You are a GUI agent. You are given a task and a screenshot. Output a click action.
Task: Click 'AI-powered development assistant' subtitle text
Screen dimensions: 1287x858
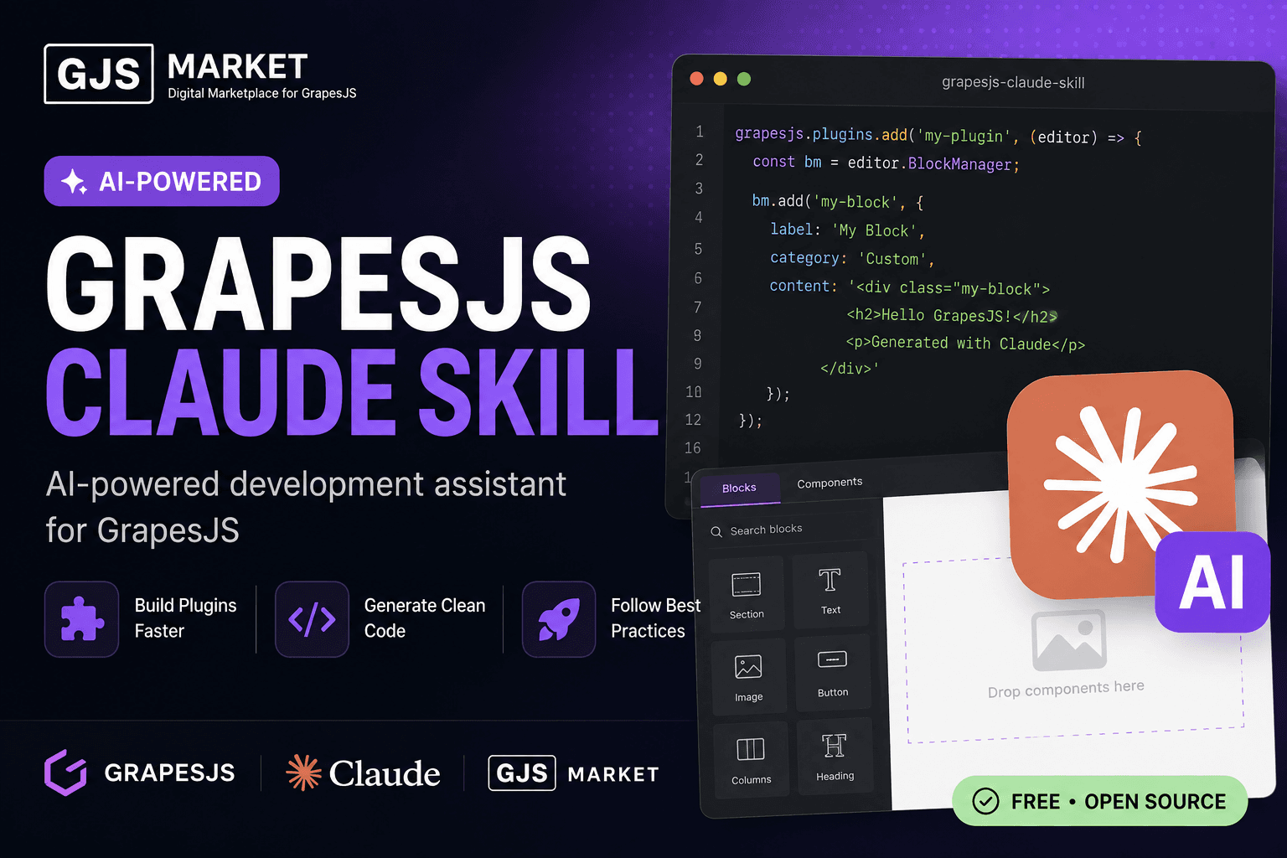pyautogui.click(x=306, y=484)
